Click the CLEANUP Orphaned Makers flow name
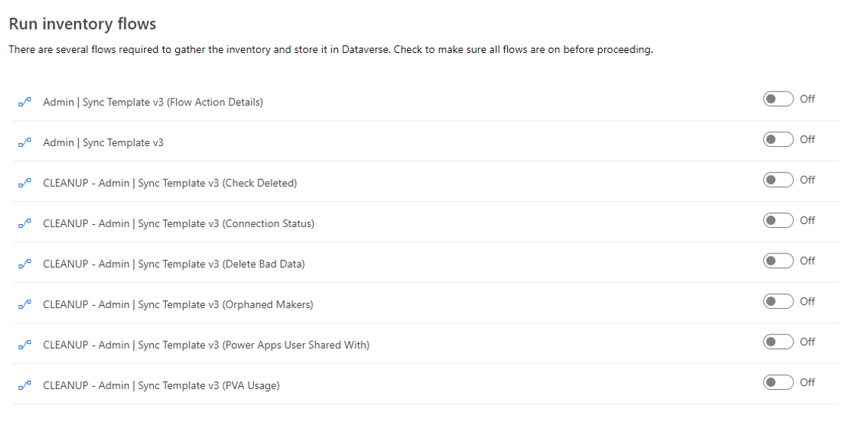852x427 pixels. coord(178,305)
